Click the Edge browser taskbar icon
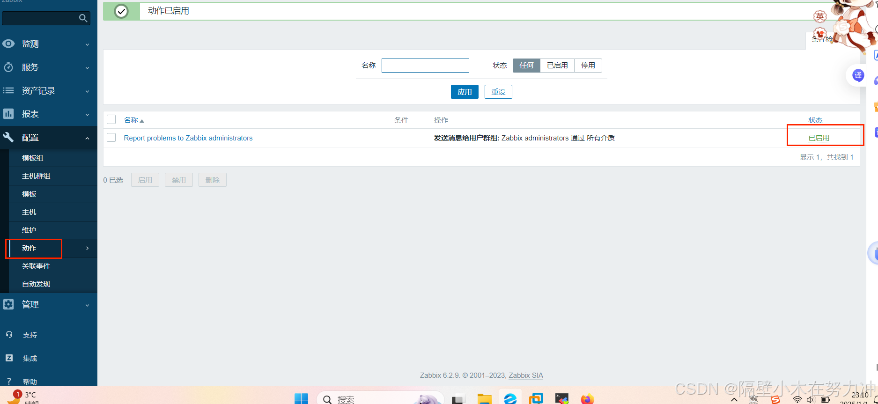This screenshot has width=878, height=404. click(510, 399)
